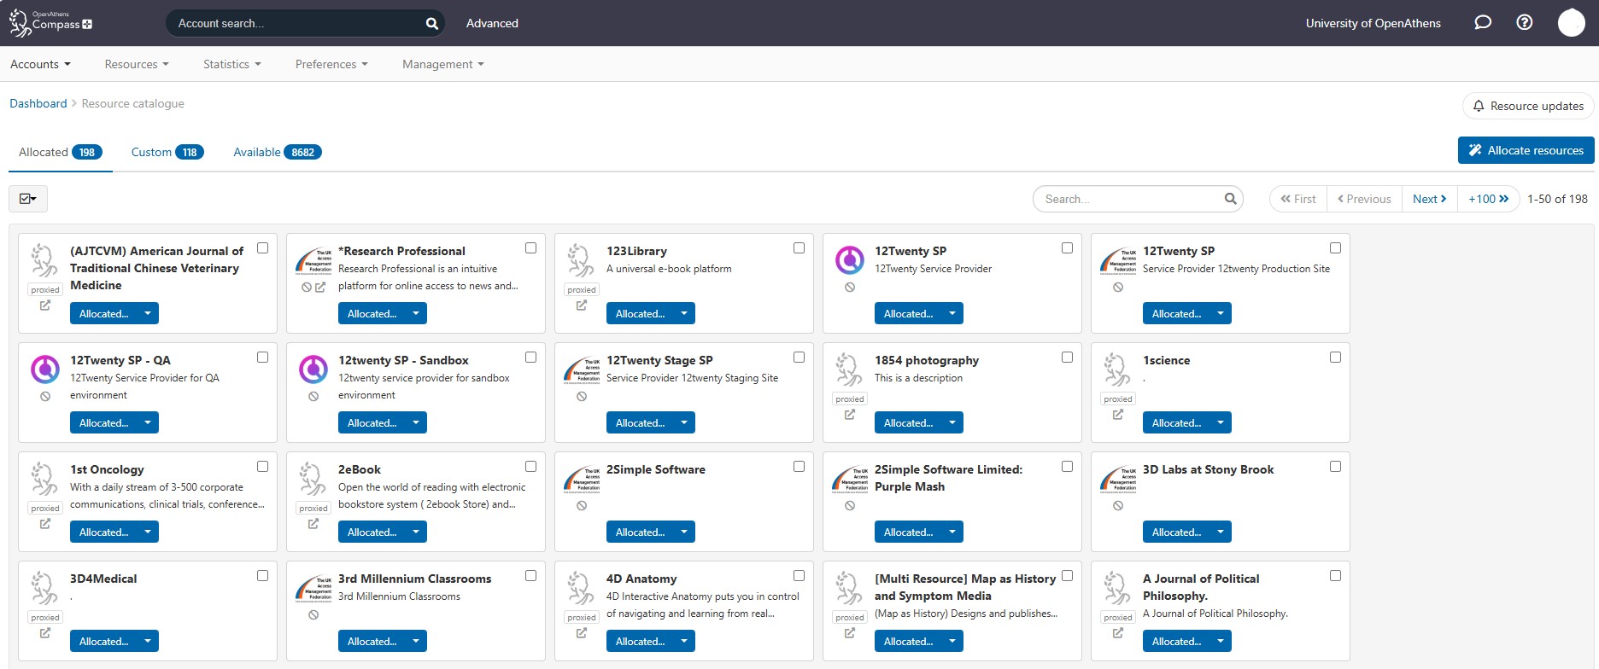Open the help question mark icon
Screen dimensions: 1599x669
(1525, 23)
